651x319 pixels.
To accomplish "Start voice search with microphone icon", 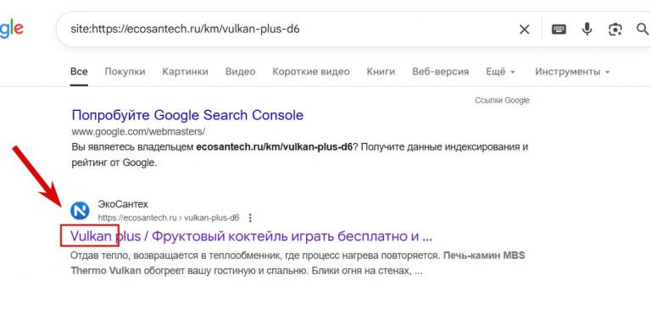I will (587, 29).
